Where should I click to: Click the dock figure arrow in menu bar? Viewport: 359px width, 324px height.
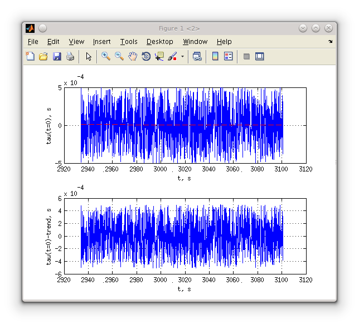point(330,42)
